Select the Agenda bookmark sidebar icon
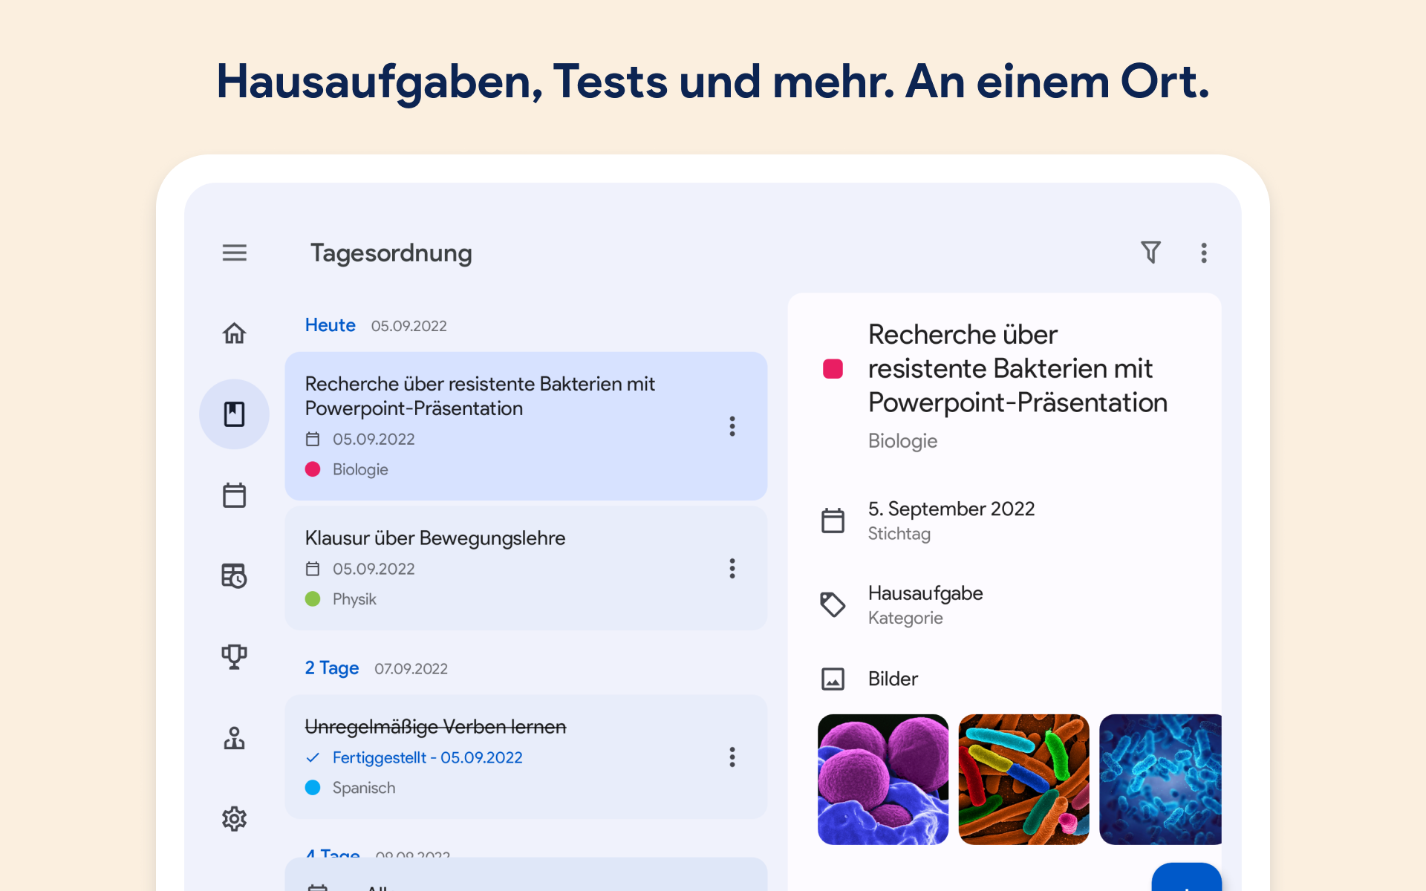Viewport: 1426px width, 891px height. click(234, 414)
